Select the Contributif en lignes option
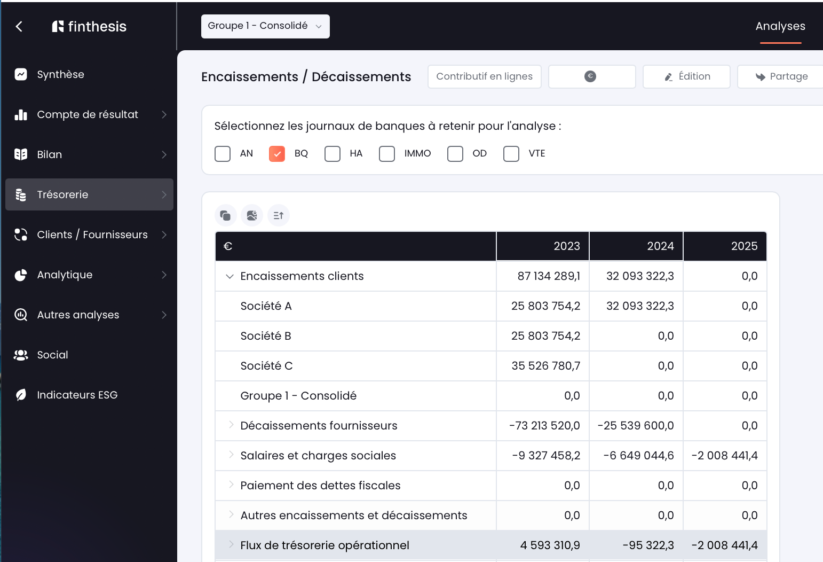This screenshot has width=823, height=562. [485, 76]
